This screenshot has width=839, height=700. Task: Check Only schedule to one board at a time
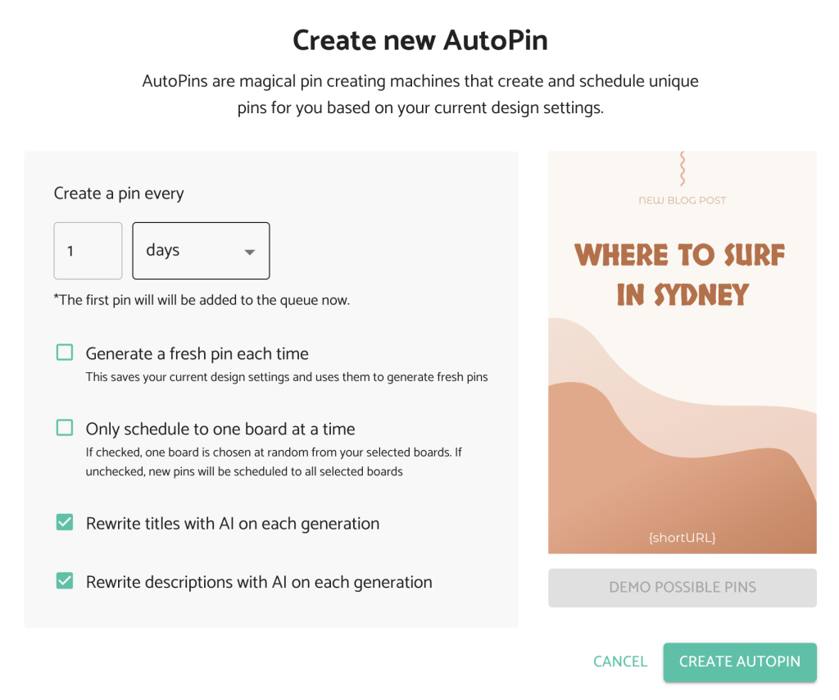pyautogui.click(x=65, y=427)
